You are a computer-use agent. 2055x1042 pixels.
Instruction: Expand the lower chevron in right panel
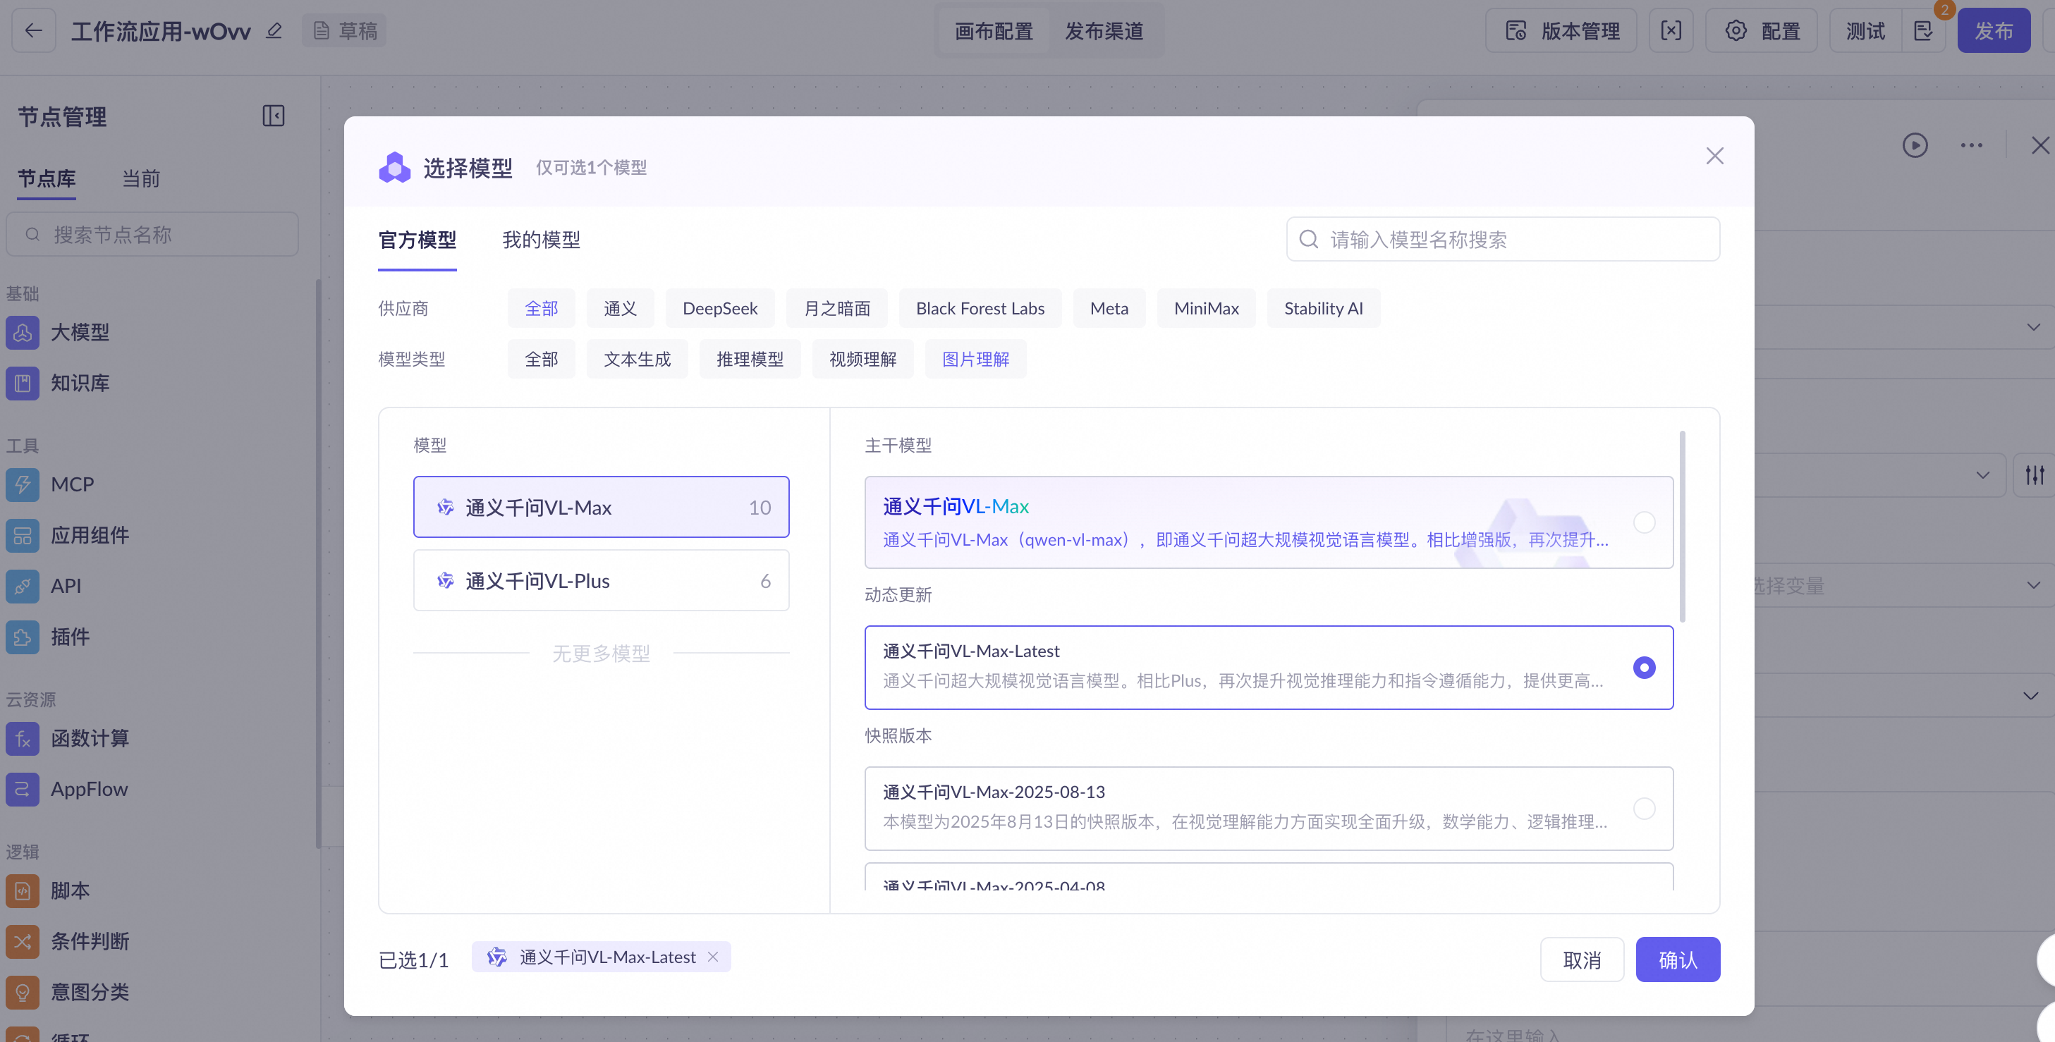coord(2030,696)
